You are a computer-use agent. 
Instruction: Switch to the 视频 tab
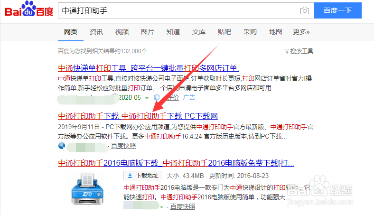coord(122,32)
